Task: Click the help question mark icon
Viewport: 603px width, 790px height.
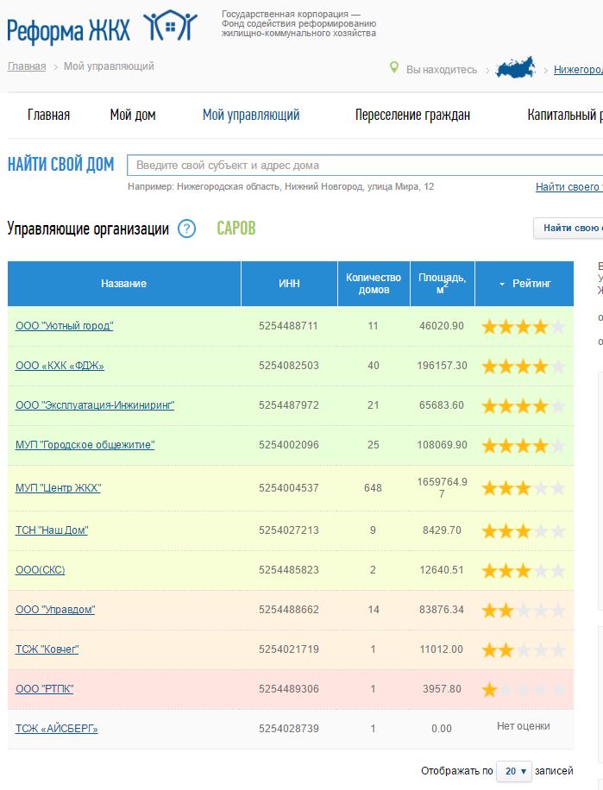Action: pos(186,229)
